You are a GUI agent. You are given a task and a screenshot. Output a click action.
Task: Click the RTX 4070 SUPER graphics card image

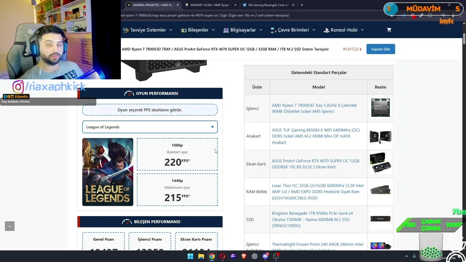point(380,163)
